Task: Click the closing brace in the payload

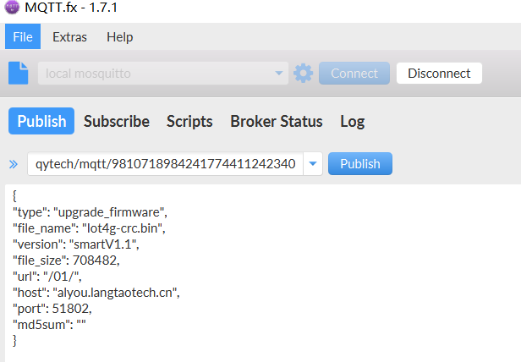Action: 14,340
